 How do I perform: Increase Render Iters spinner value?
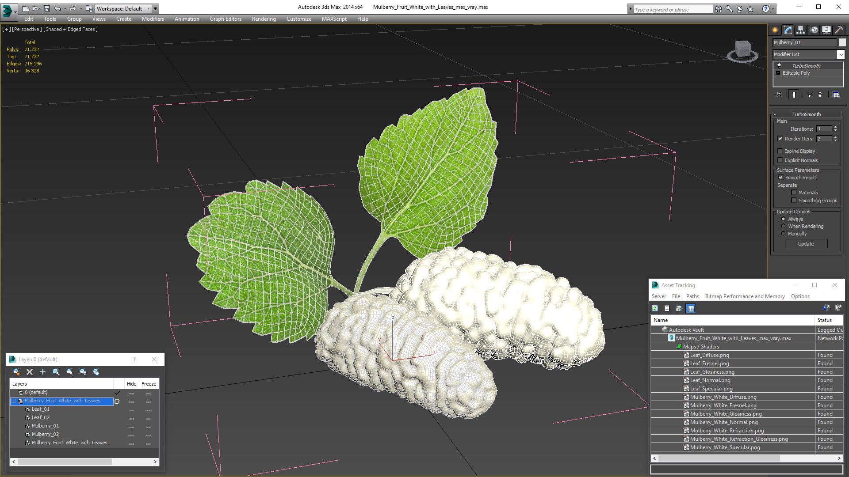(836, 137)
